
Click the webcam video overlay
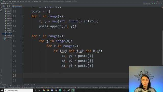point(146,79)
